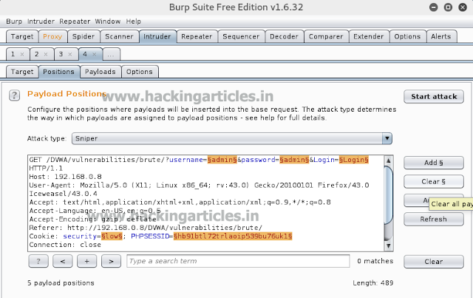The image size is (473, 298).
Task: Close Intruder attack tab 1
Action: (x=22, y=54)
